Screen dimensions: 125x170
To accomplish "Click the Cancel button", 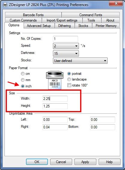I will pyautogui.click(x=61, y=162).
